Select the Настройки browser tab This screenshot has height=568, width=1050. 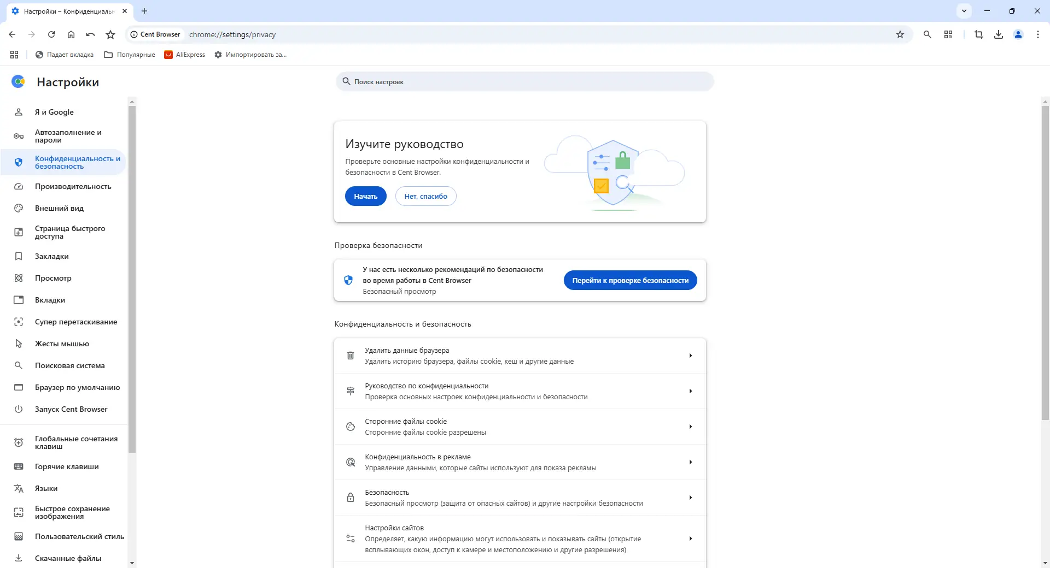click(63, 11)
